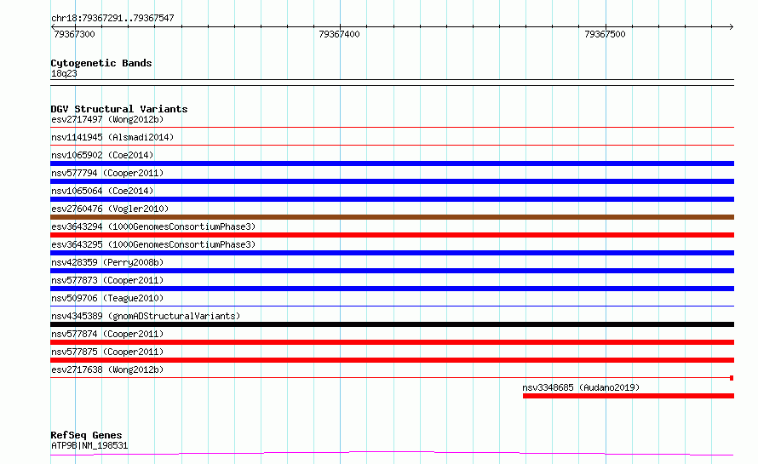Click the red bar under nsv577874
The width and height of the screenshot is (758, 464).
pos(392,342)
